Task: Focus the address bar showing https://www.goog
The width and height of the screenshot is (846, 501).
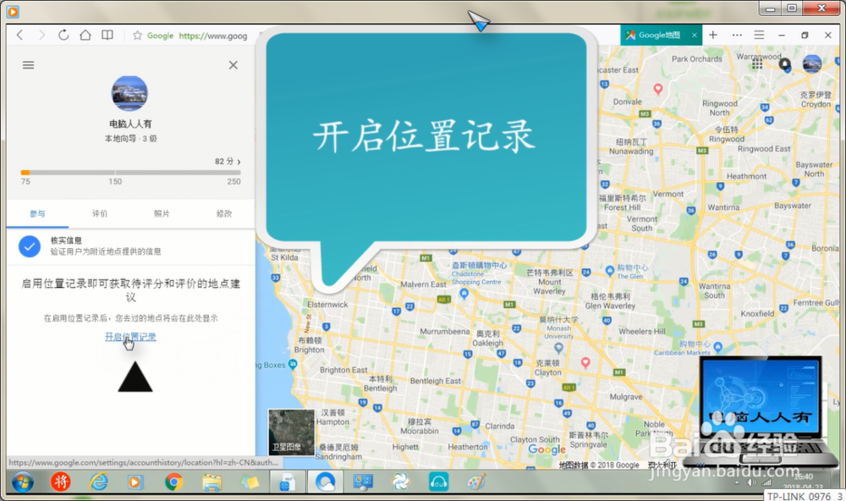Action: click(x=212, y=36)
